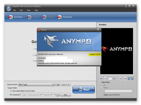Click the AnyMP4 application logo icon
Viewport: 141px width, 105px height.
click(x=8, y=8)
